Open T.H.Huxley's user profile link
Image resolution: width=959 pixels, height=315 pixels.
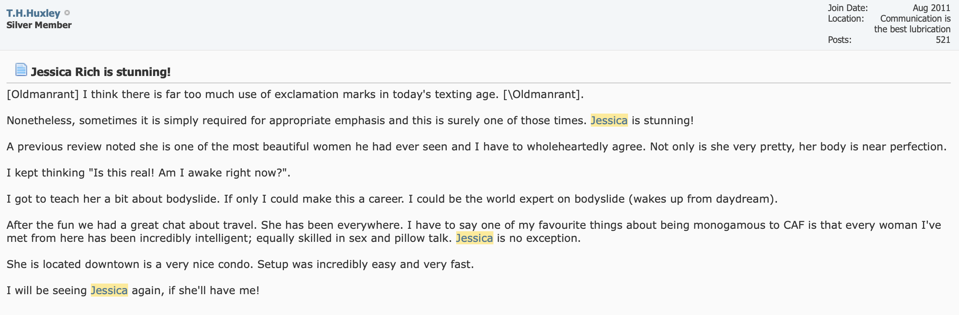[33, 13]
